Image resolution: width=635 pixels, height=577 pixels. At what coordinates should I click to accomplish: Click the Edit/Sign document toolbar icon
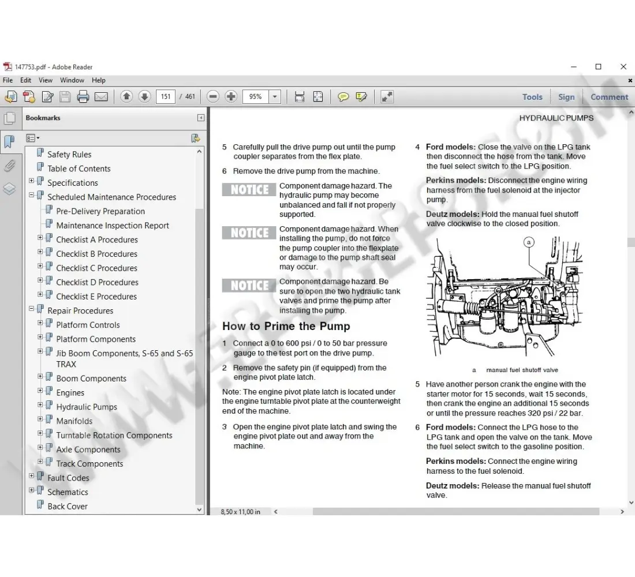pos(47,97)
